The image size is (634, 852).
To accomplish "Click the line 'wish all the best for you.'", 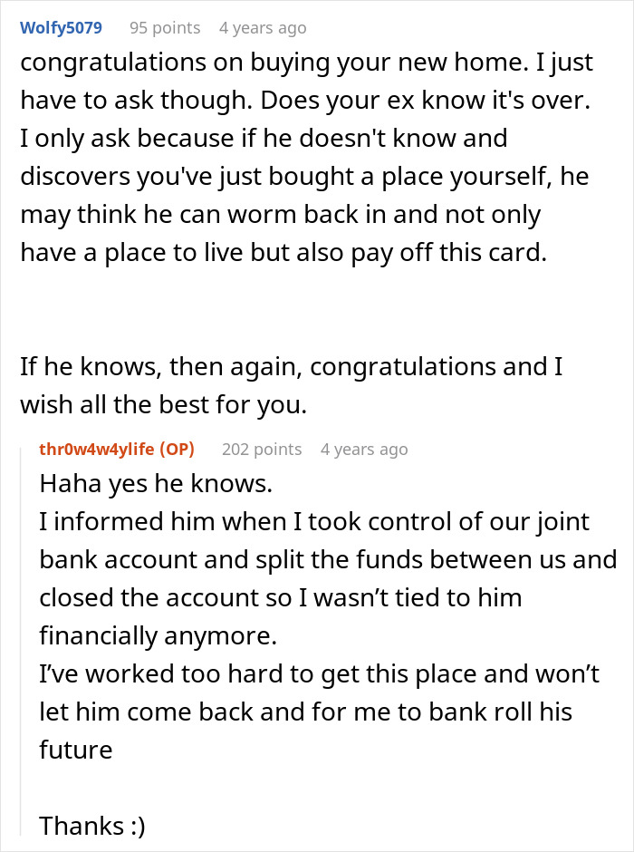I will coord(163,406).
